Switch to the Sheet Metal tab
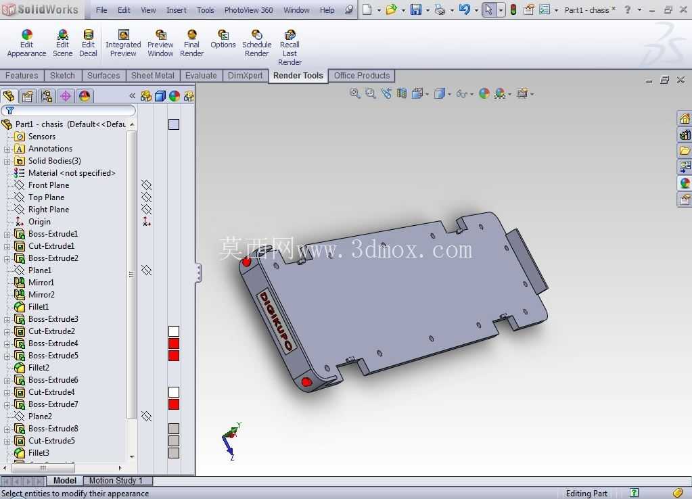The height and width of the screenshot is (499, 692). [x=153, y=76]
